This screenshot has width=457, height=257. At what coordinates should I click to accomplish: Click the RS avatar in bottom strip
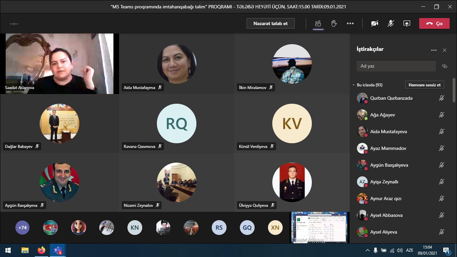pos(219,228)
